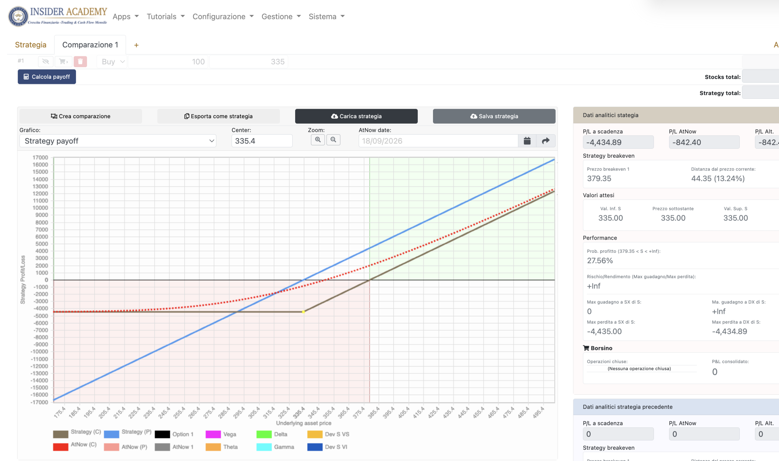Toggle Delta legend series

pos(272,434)
